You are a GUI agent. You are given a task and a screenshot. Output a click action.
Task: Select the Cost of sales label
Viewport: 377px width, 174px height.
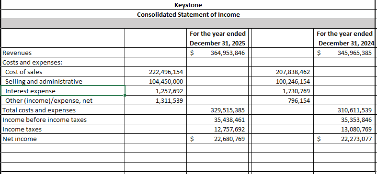coord(63,72)
